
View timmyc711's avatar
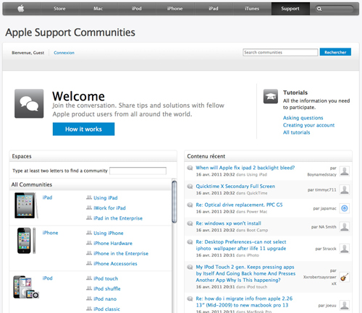click(x=345, y=189)
